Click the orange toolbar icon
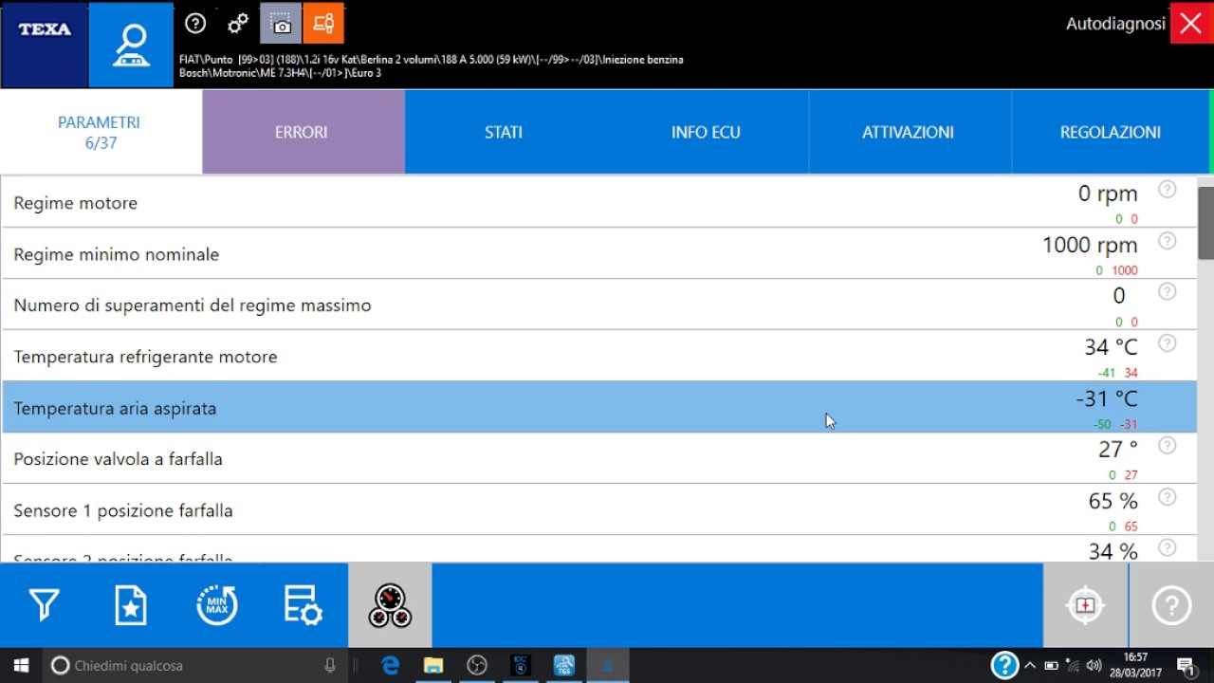This screenshot has height=683, width=1214. [323, 24]
